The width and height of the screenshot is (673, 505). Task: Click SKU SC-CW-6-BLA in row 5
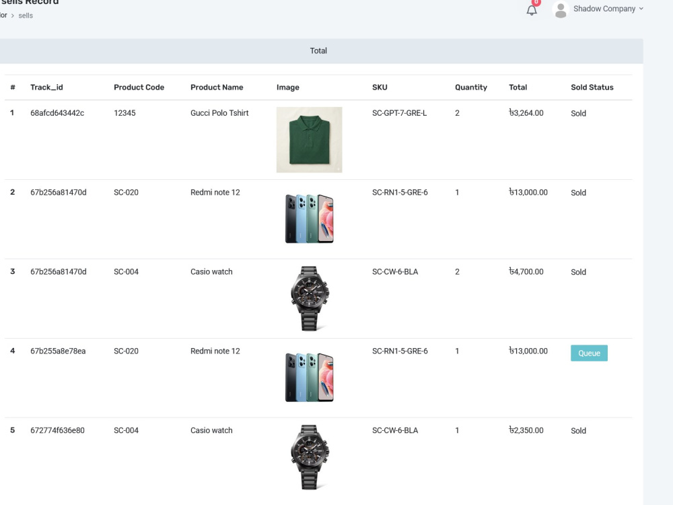[395, 430]
